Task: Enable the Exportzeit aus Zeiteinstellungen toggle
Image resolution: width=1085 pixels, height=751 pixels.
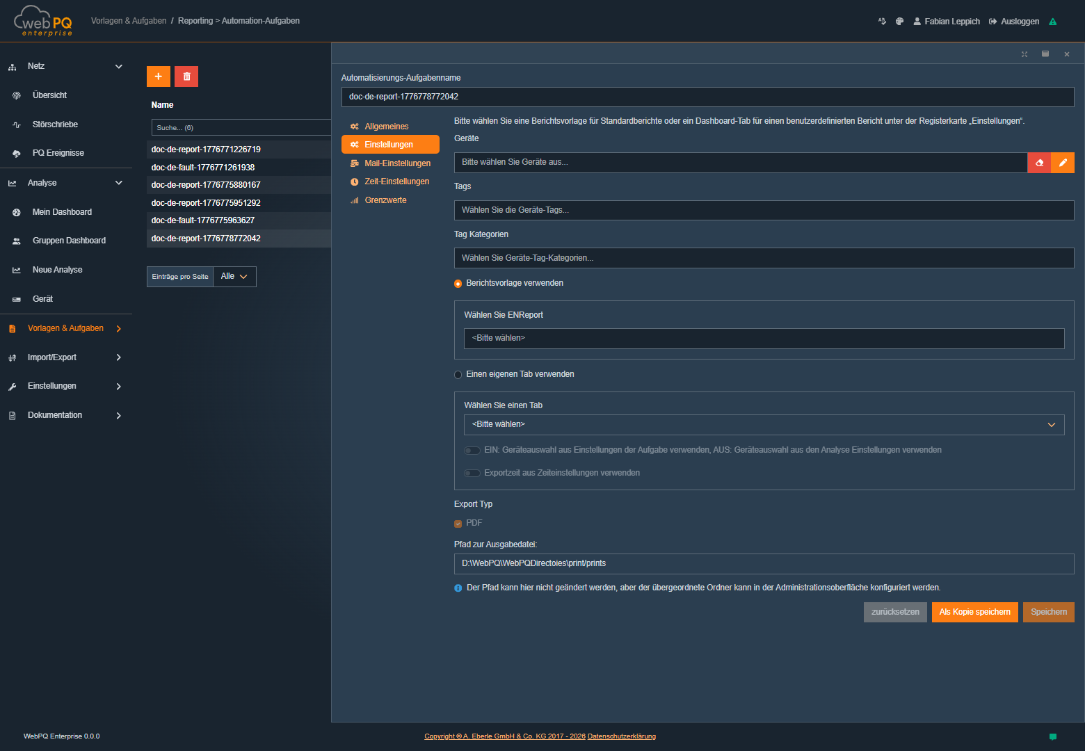Action: (x=472, y=473)
